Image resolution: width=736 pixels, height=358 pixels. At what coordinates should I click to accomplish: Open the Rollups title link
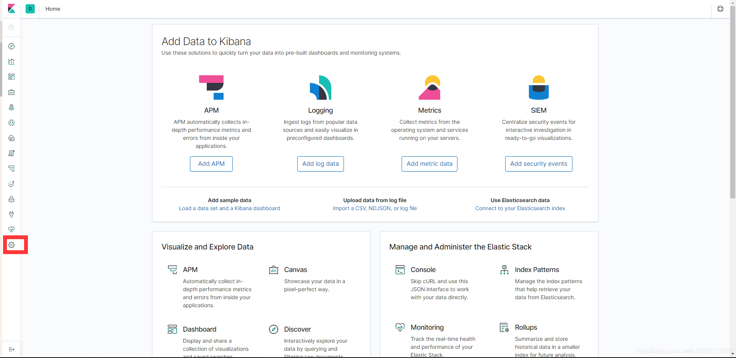(526, 327)
